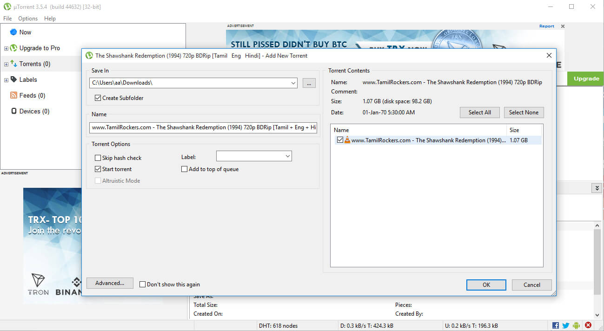Click the Select All button
This screenshot has height=331, width=604.
click(480, 113)
